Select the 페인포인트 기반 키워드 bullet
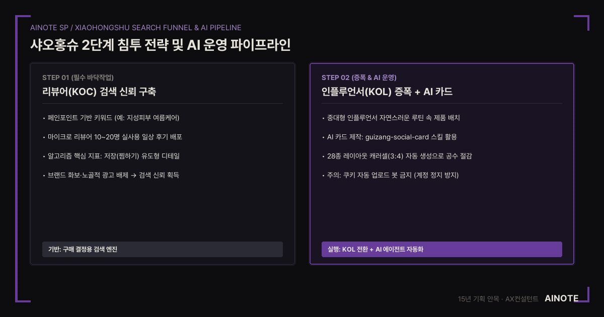604x317 pixels. (111, 118)
